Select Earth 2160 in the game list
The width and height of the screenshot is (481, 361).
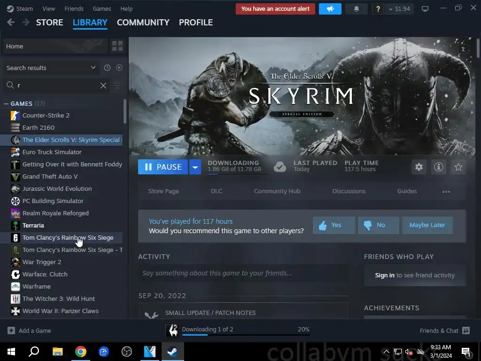point(62,128)
